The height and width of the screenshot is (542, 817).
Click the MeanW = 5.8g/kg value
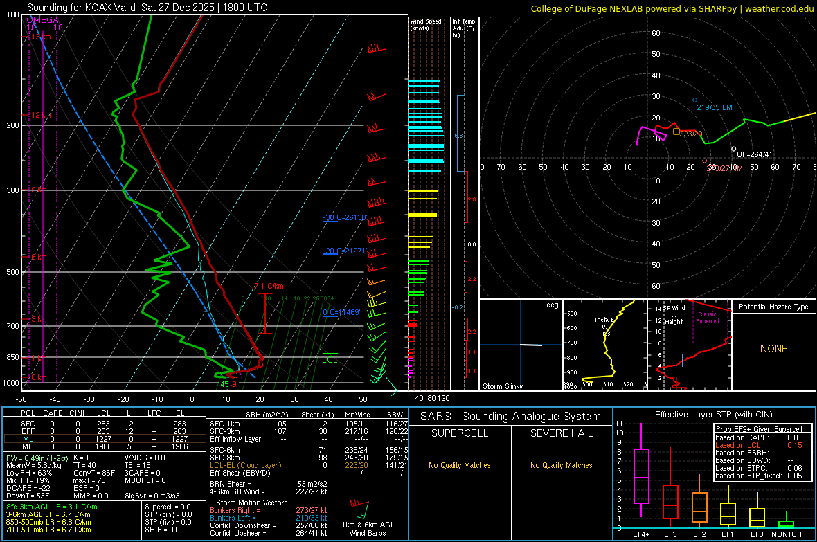point(33,465)
